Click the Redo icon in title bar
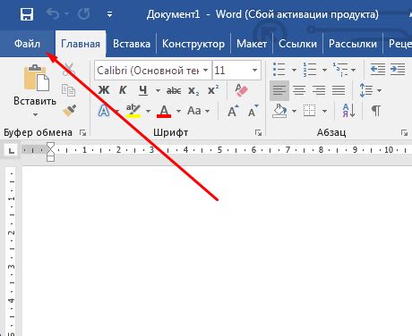Image resolution: width=412 pixels, height=336 pixels. pyautogui.click(x=84, y=14)
